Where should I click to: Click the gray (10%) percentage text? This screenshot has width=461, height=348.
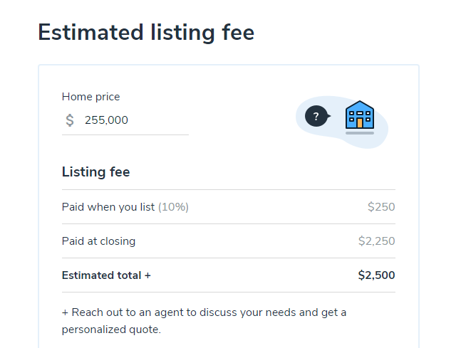[x=173, y=207]
